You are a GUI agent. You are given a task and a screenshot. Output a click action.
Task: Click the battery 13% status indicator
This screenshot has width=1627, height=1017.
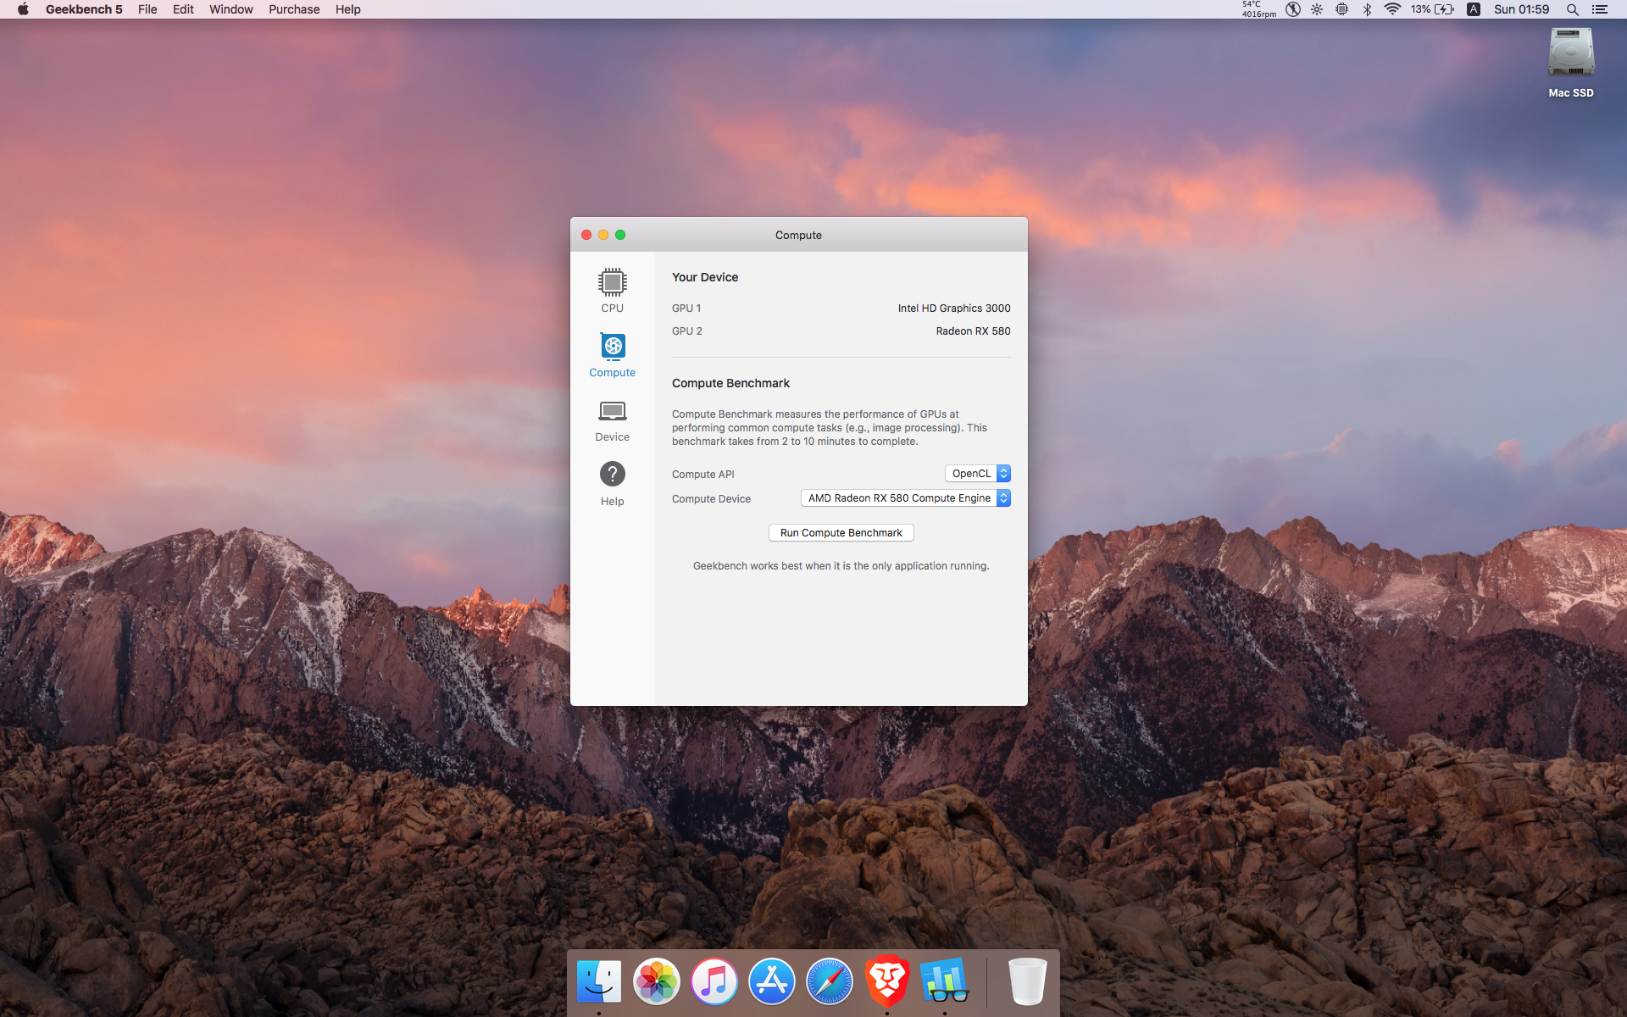1432,9
